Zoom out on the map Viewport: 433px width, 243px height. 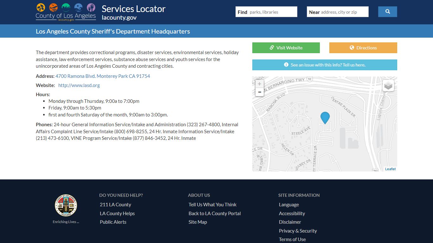260,92
